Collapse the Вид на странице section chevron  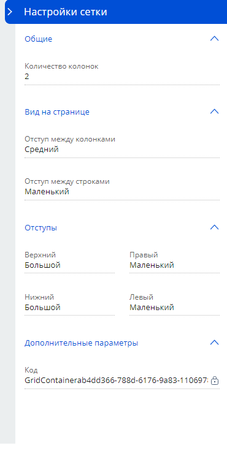pos(214,112)
